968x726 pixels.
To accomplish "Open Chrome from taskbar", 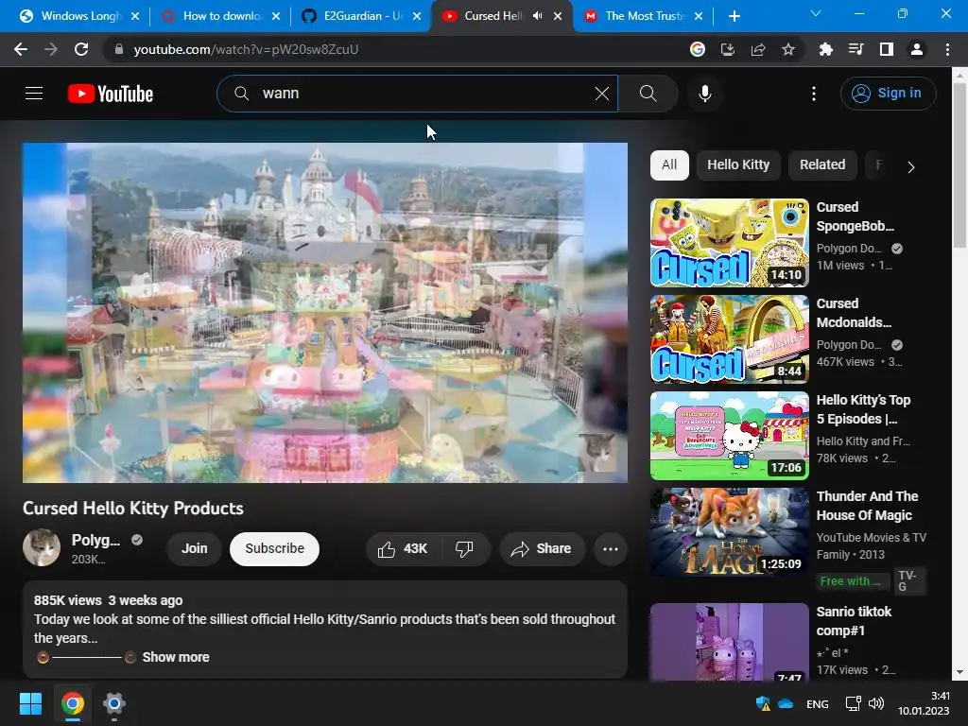I will pos(72,703).
